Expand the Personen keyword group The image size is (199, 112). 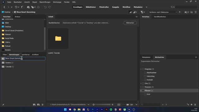[x=141, y=87]
